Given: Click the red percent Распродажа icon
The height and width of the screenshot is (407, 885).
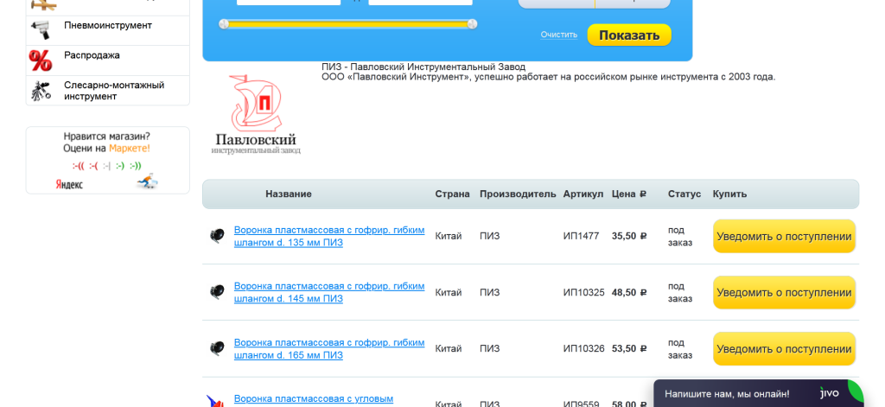Looking at the screenshot, I should coord(41,60).
